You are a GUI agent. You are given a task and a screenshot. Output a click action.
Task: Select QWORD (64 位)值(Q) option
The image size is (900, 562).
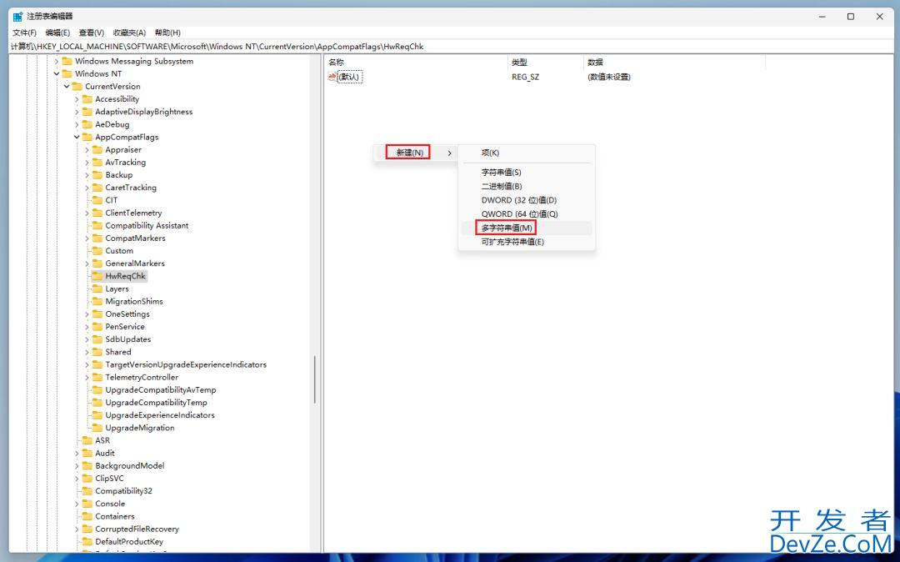(527, 213)
